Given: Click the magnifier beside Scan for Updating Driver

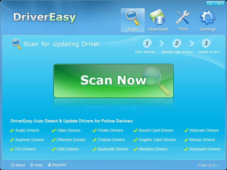Looking at the screenshot, I should pyautogui.click(x=16, y=44).
